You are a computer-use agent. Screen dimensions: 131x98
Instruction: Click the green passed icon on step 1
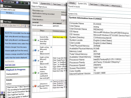[35, 40]
